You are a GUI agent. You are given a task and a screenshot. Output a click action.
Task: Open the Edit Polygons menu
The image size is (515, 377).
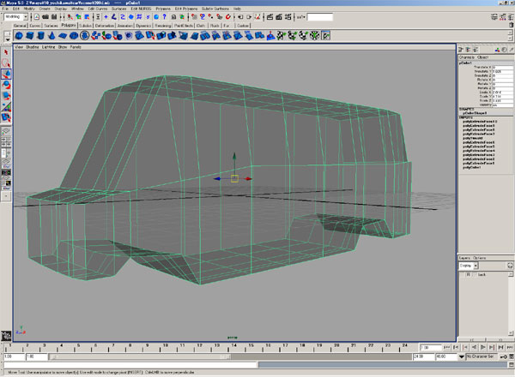(x=186, y=9)
